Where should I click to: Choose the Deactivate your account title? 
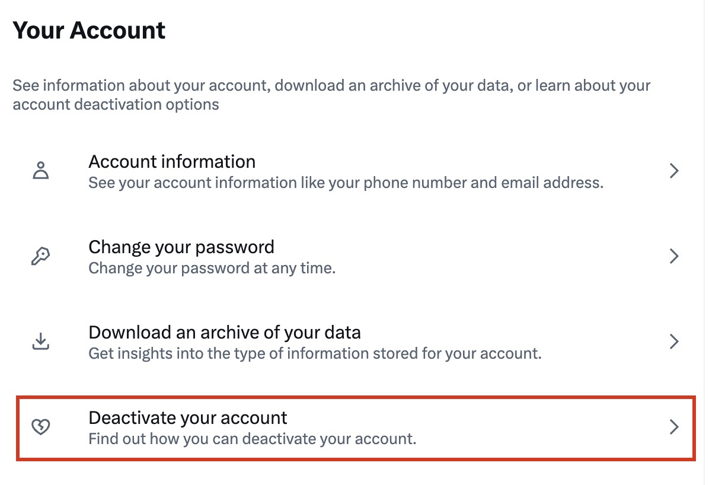[188, 418]
